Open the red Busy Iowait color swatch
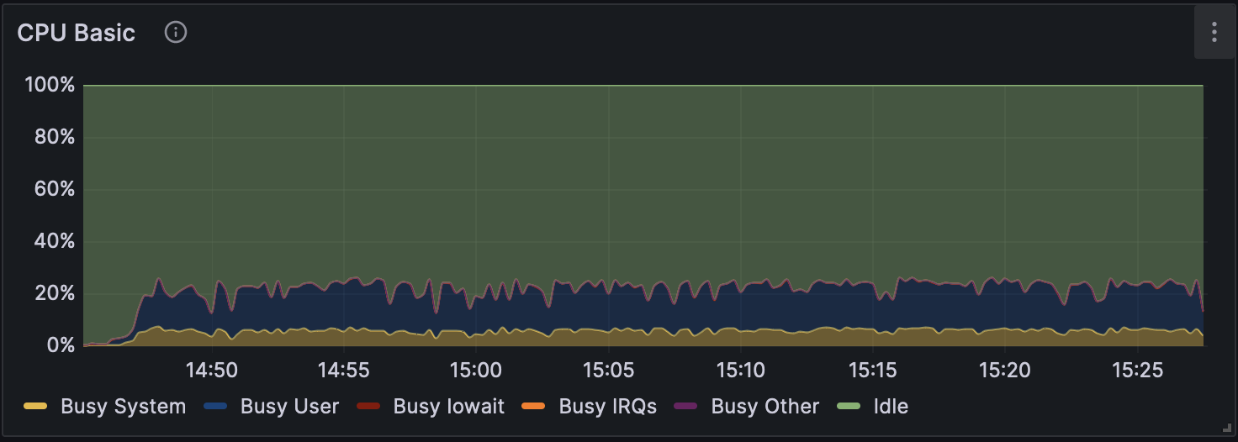1238x442 pixels. (x=368, y=407)
